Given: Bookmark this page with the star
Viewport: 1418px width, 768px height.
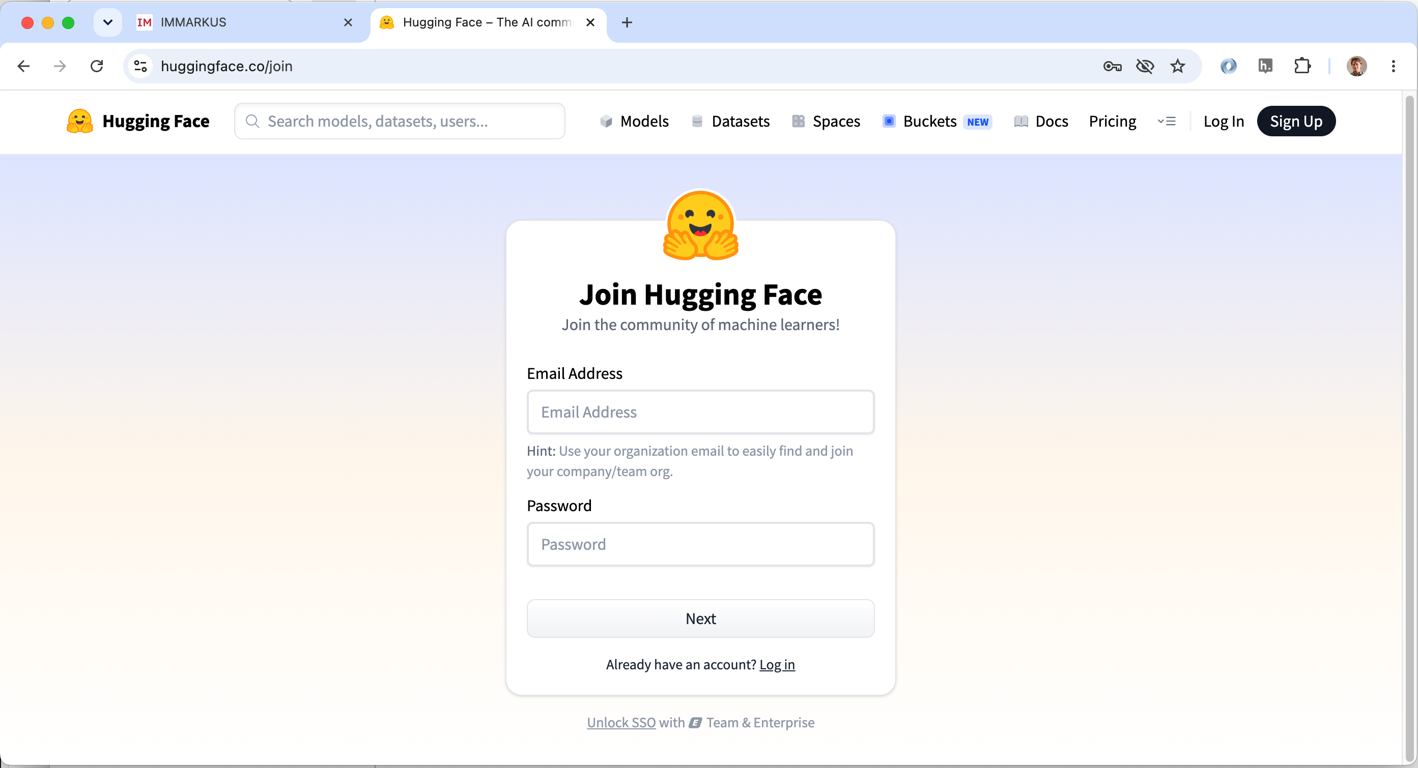Looking at the screenshot, I should click(1177, 67).
